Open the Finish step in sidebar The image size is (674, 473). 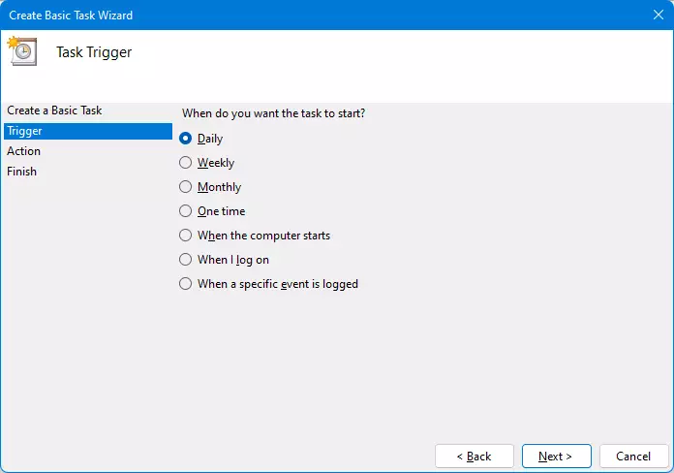point(22,172)
